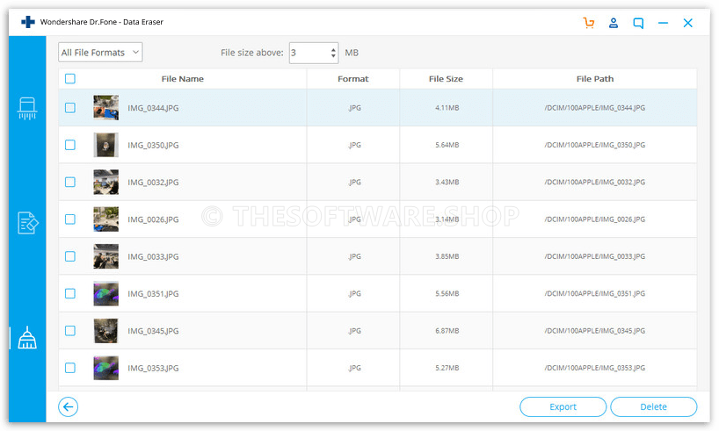Click the 3.43MB file size cell
Viewport: 719px width, 431px height.
click(x=447, y=182)
